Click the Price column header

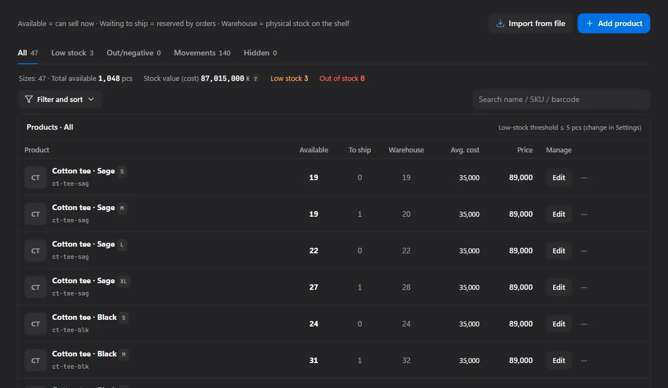point(525,150)
